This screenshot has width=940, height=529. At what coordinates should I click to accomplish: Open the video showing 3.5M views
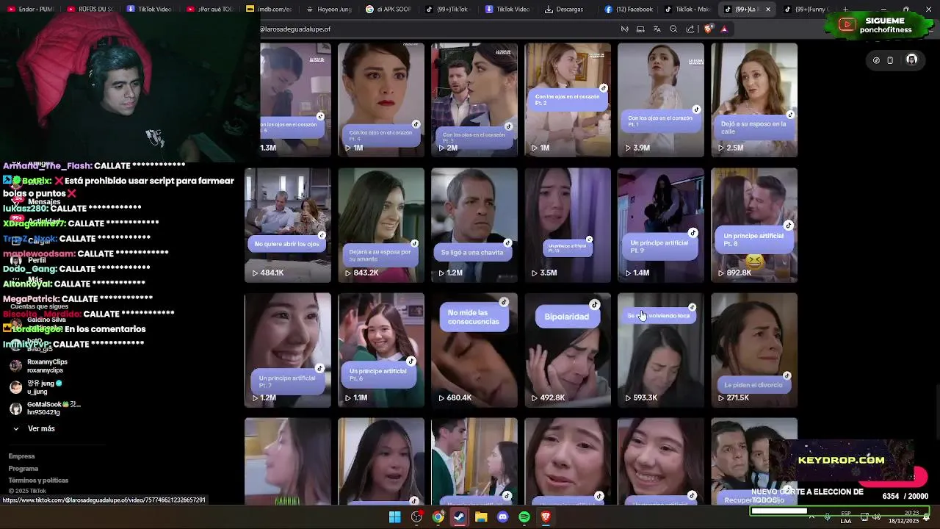568,225
